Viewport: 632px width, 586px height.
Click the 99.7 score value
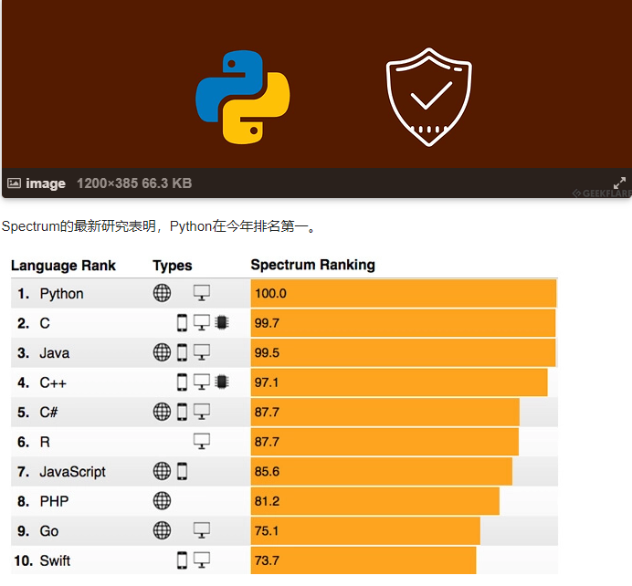tap(267, 323)
